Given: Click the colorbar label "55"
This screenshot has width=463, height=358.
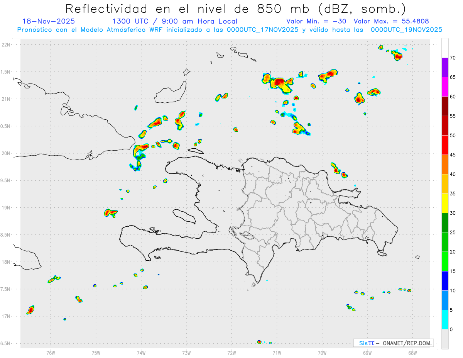Looking at the screenshot, I should pyautogui.click(x=453, y=116).
